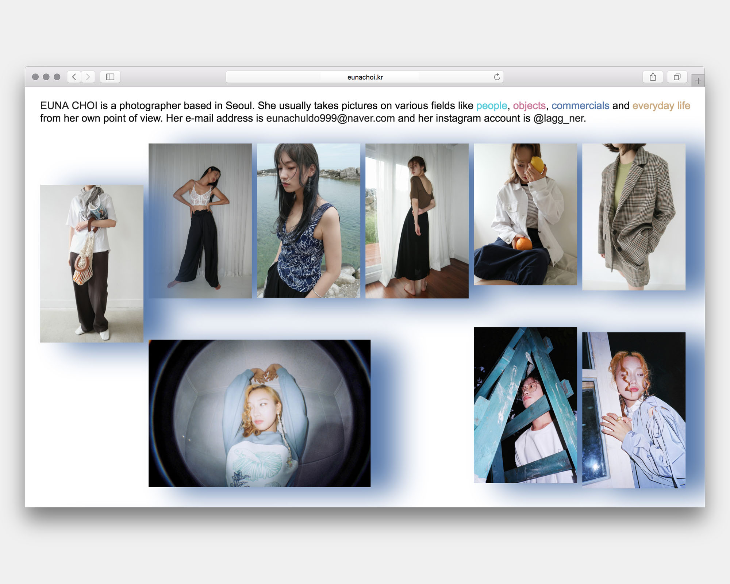Open the "everyday life" category link
730x584 pixels.
[661, 105]
